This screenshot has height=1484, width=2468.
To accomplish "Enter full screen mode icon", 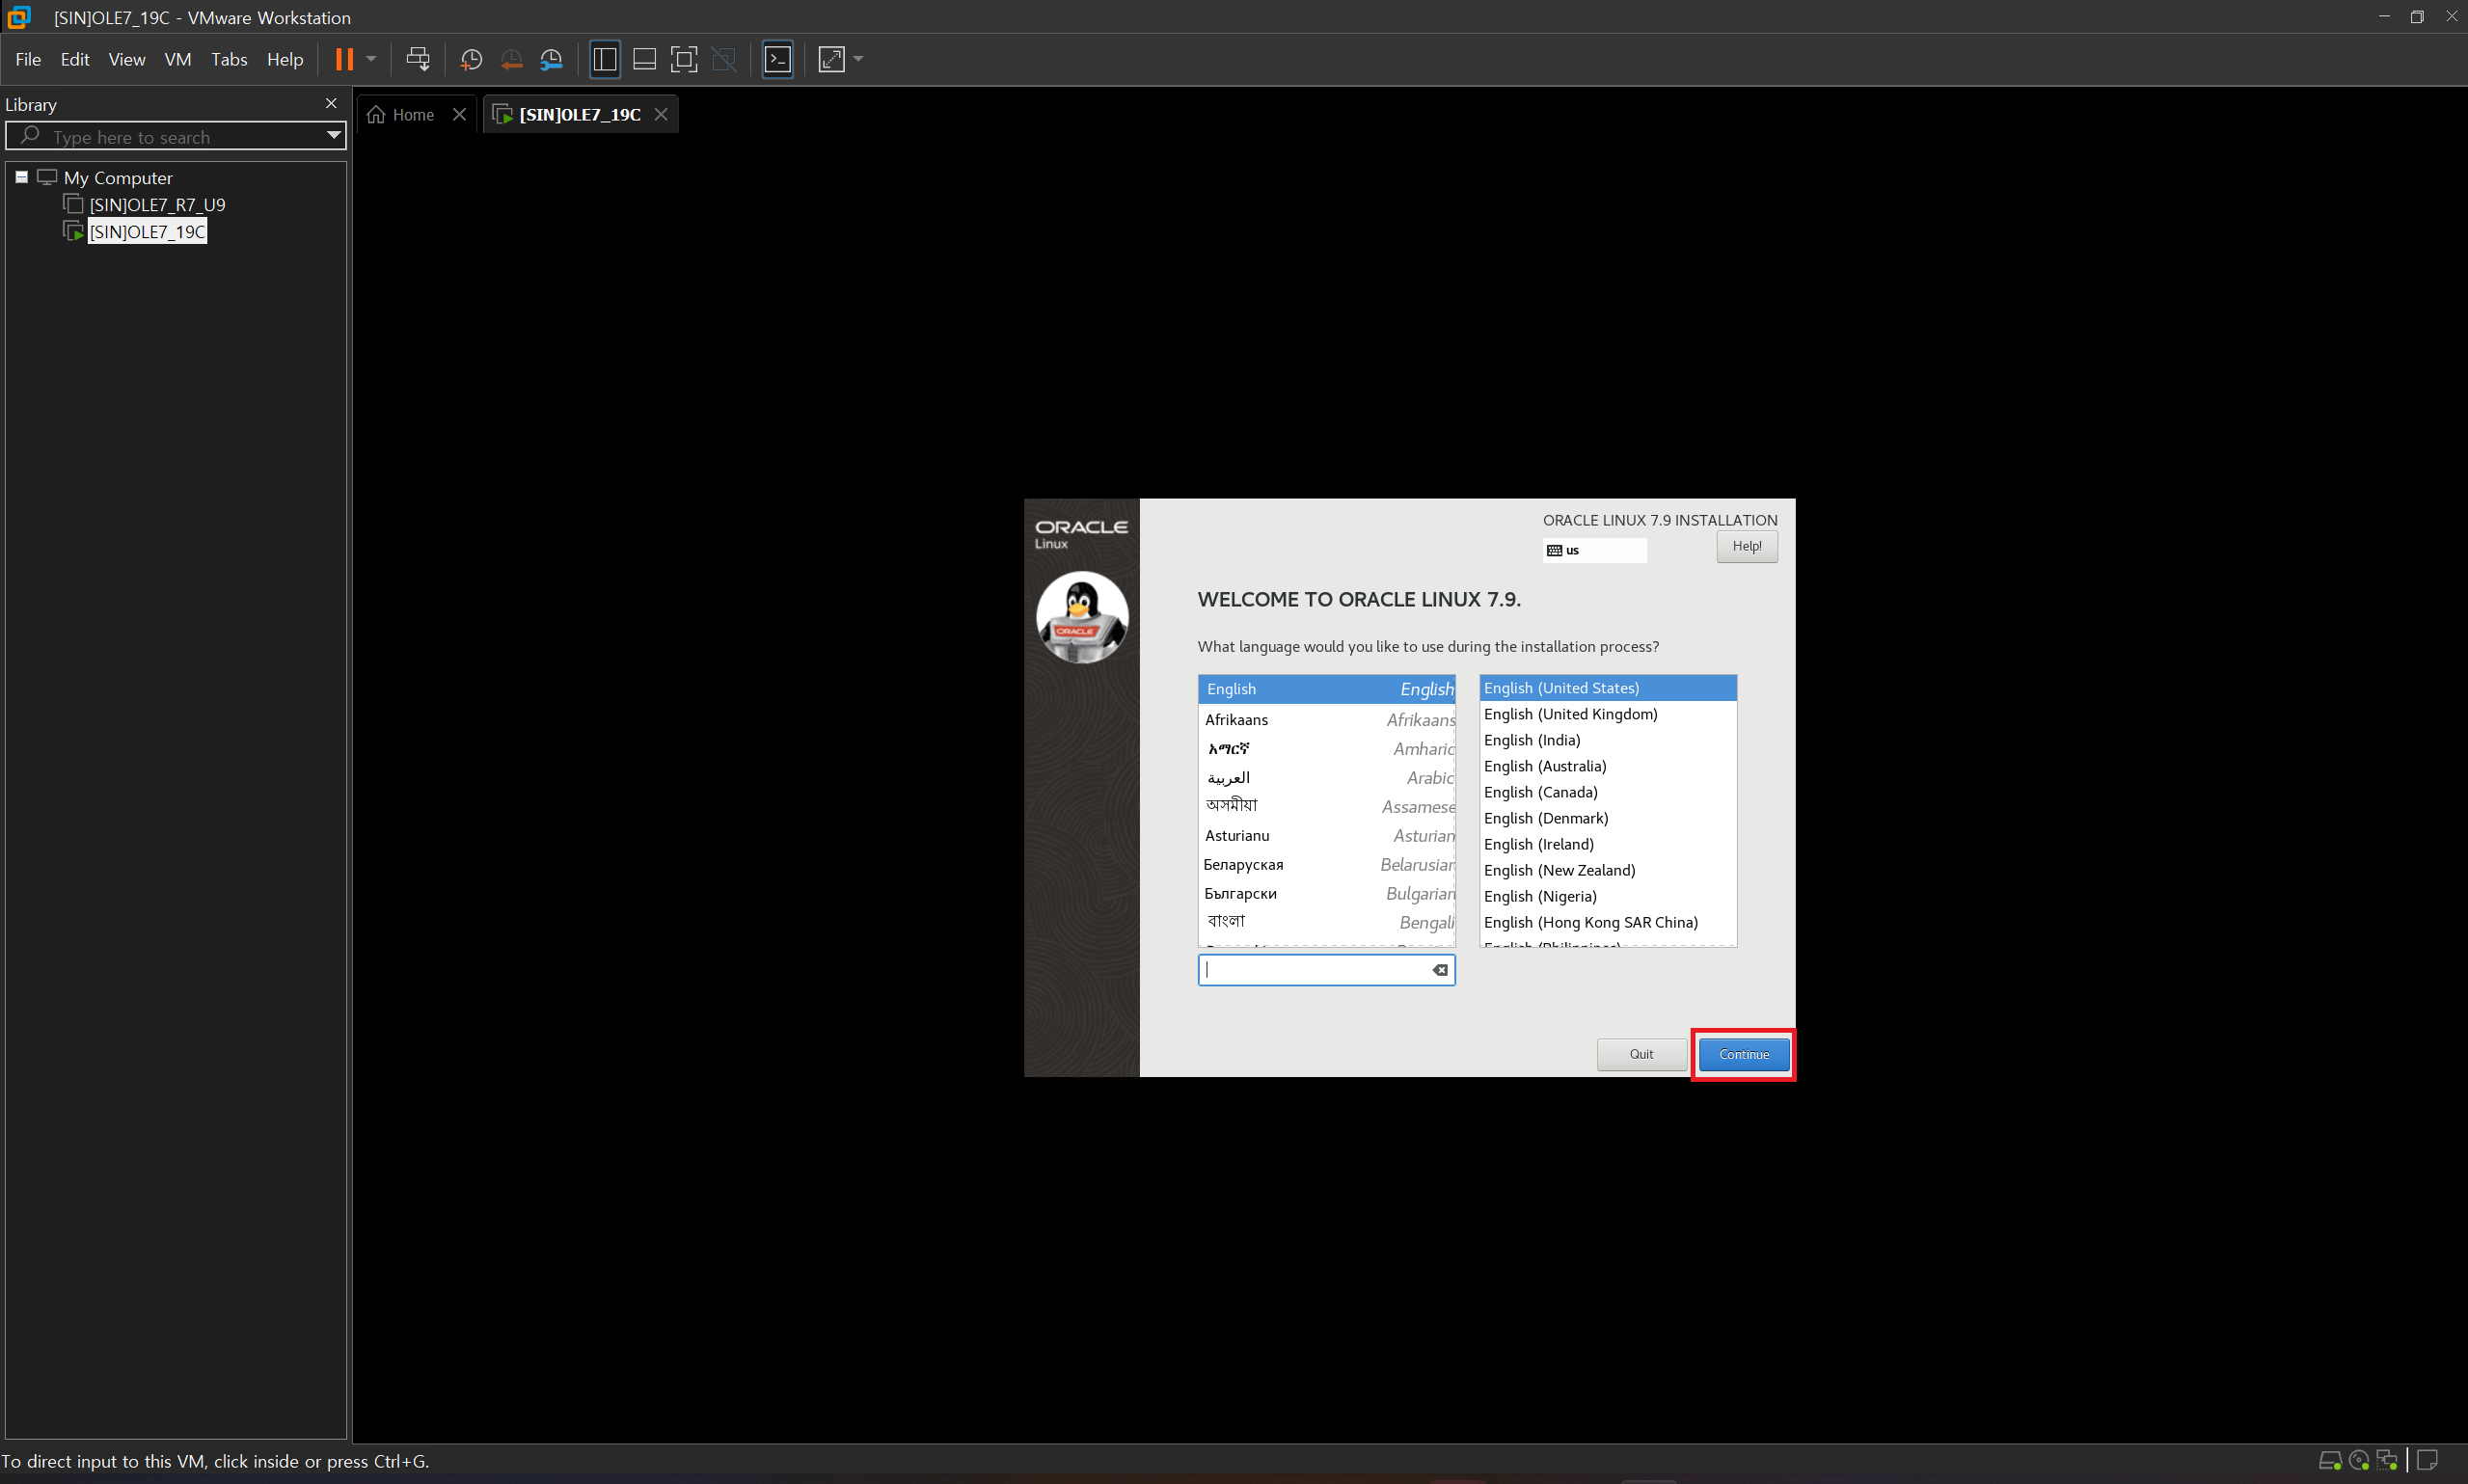I will (x=683, y=59).
